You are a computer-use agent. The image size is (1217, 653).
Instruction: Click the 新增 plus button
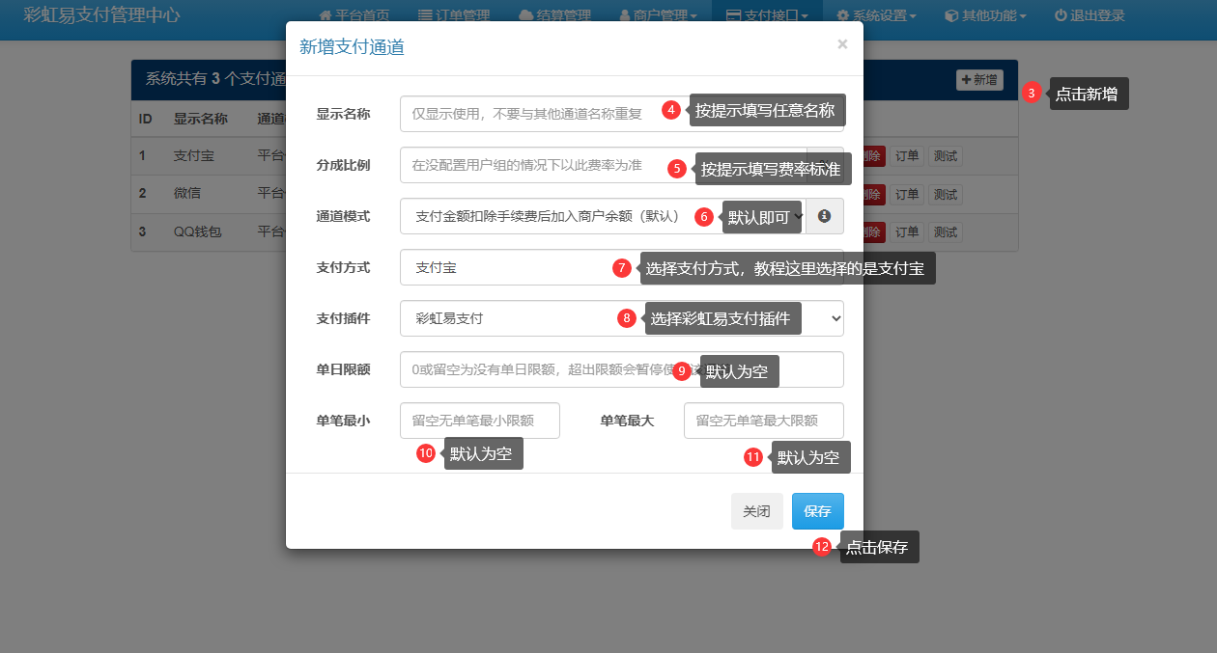click(978, 80)
